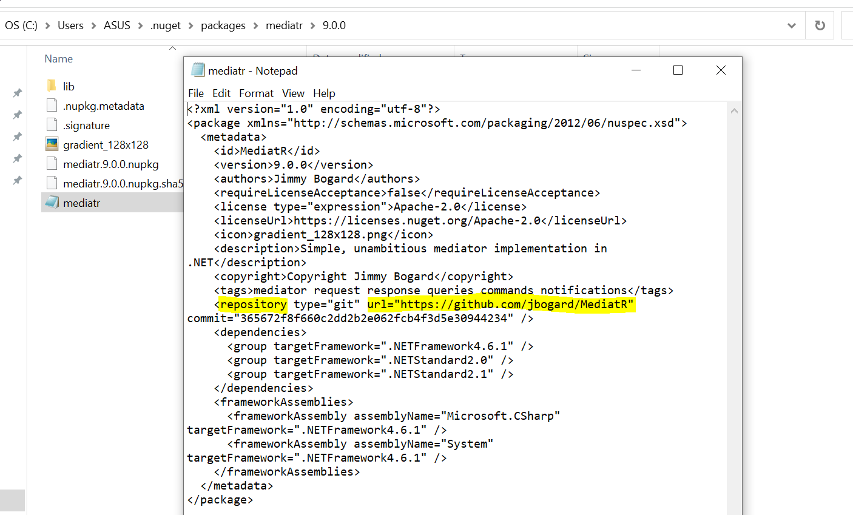Select the mediatr.9.0.0.nupkg file icon
The image size is (853, 515).
pos(52,164)
